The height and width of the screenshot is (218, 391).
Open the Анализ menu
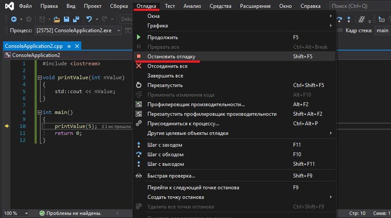click(192, 6)
